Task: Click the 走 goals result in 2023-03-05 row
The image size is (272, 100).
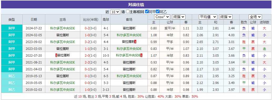Action: point(264,49)
